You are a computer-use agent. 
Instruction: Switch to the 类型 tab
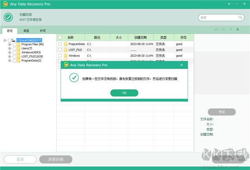26,31
